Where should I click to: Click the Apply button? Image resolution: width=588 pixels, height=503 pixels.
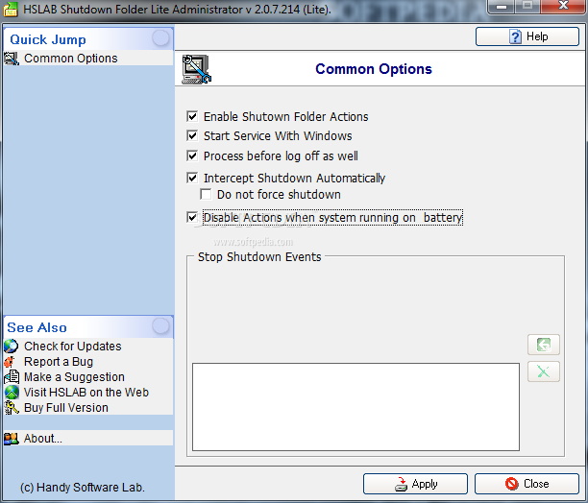[x=415, y=484]
